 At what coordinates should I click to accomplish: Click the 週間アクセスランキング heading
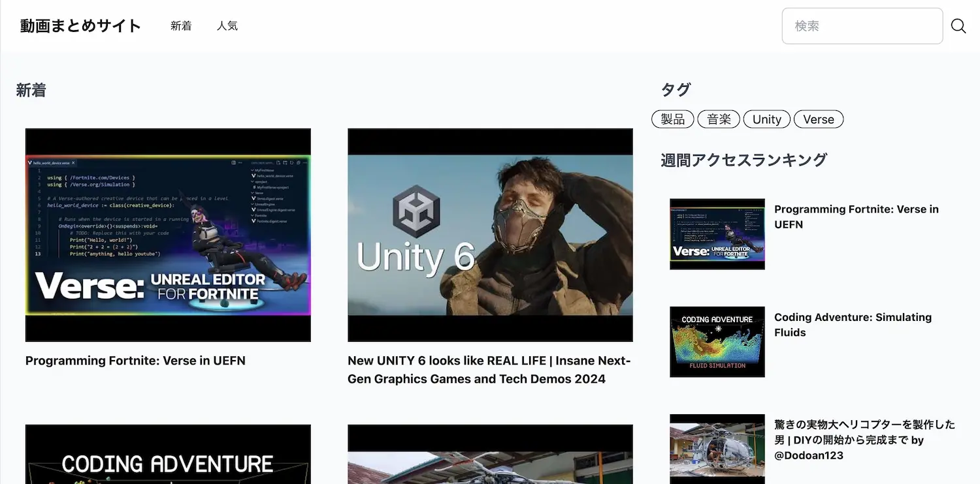tap(743, 160)
